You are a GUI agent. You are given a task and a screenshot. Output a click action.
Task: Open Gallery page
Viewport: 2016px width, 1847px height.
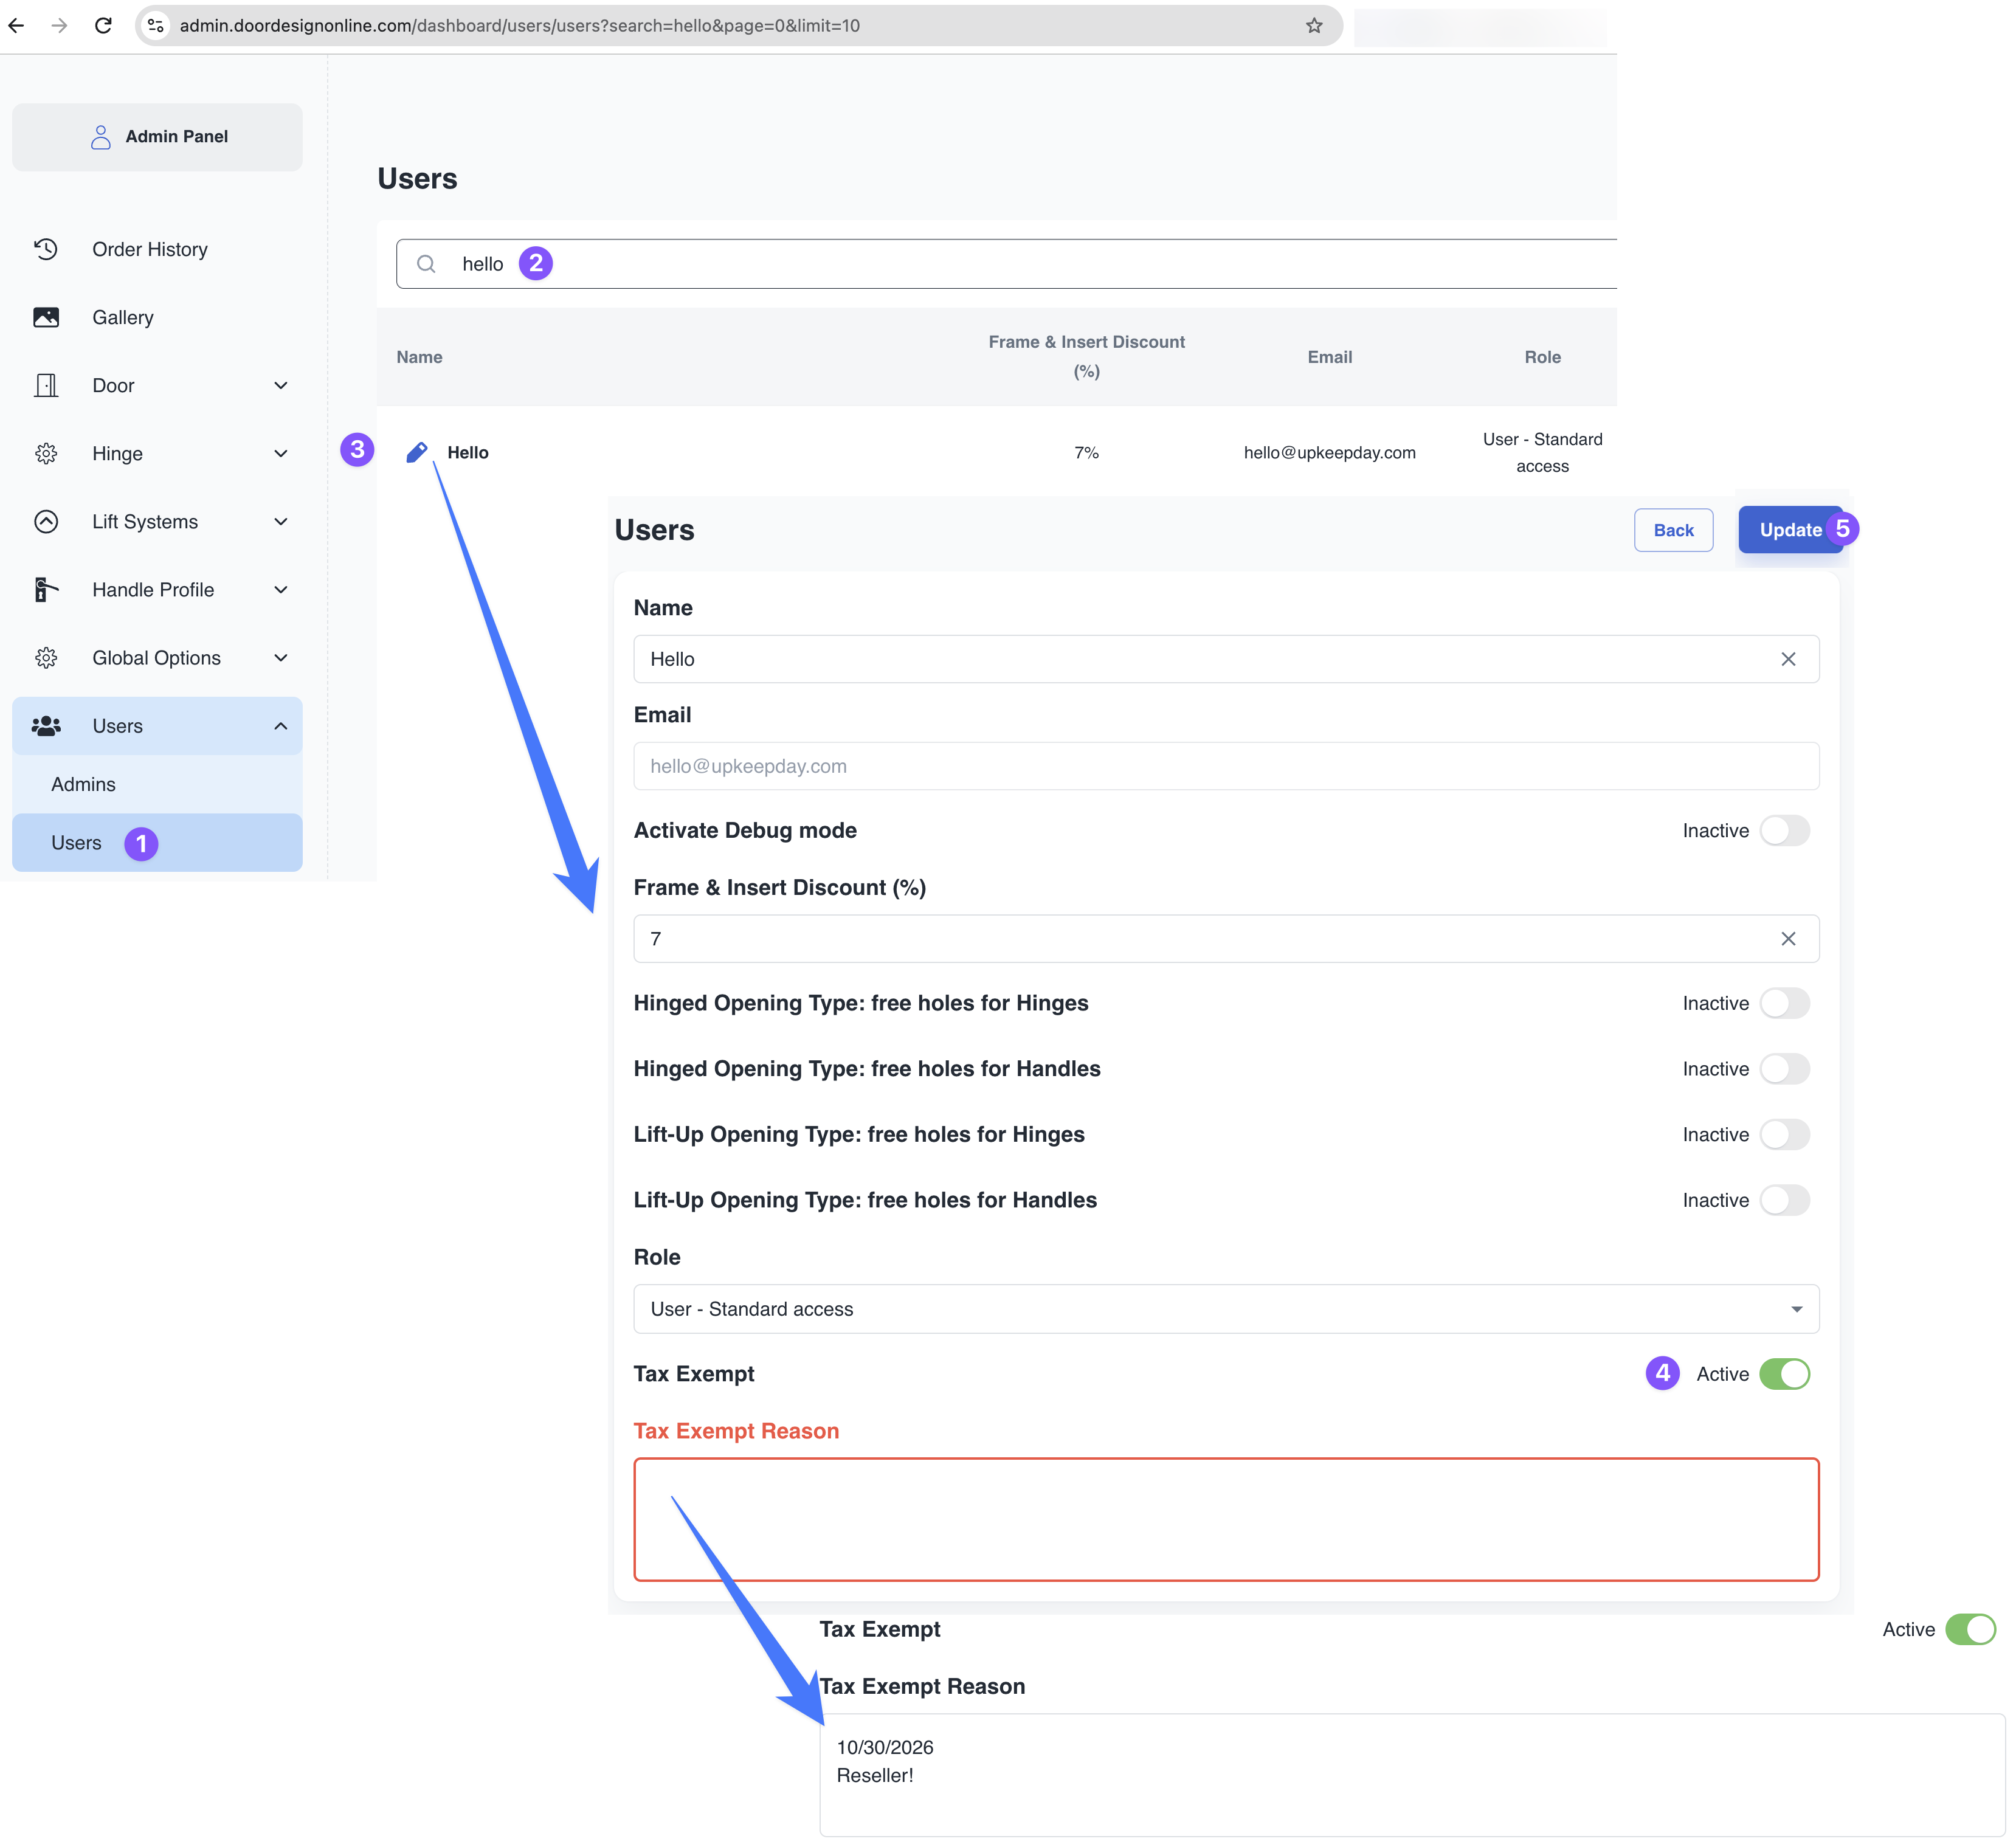[157, 317]
